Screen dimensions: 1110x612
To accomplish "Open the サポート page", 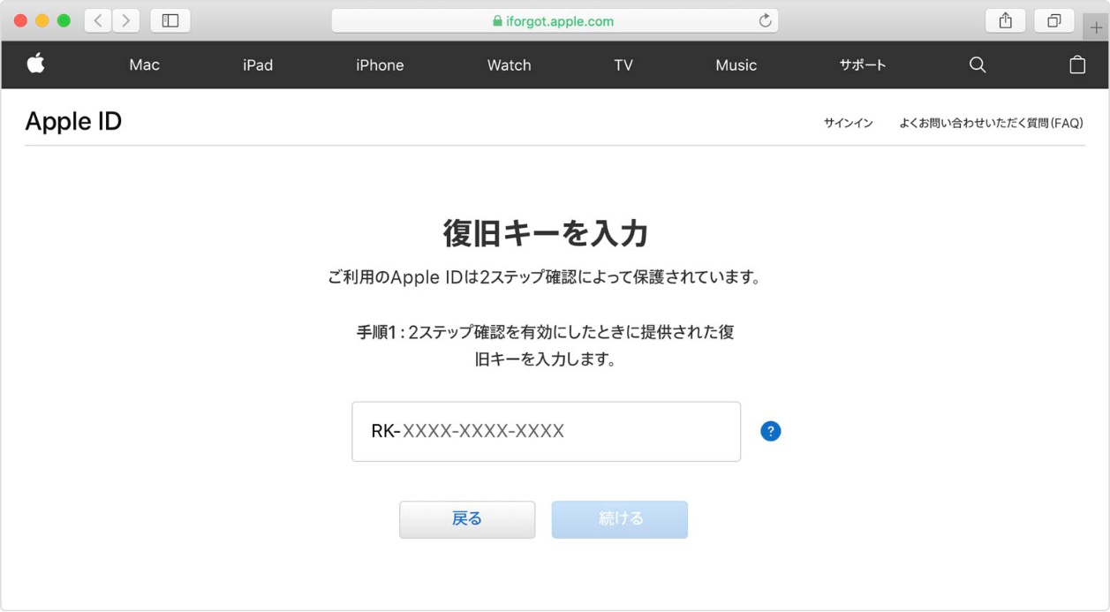I will point(863,64).
